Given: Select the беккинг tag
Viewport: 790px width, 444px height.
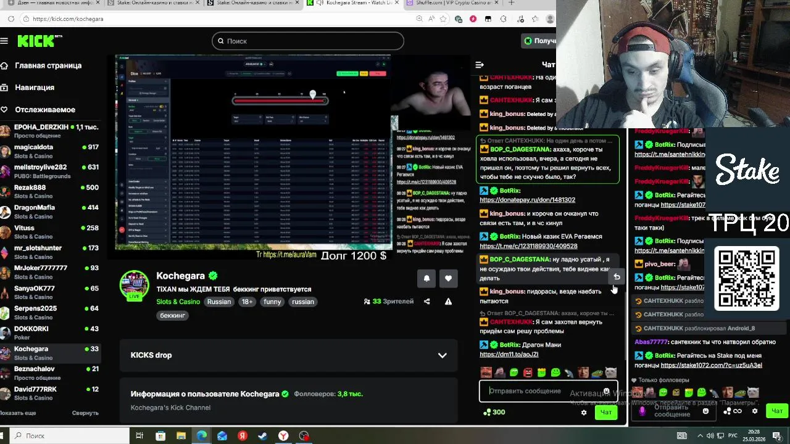Looking at the screenshot, I should click(x=172, y=315).
